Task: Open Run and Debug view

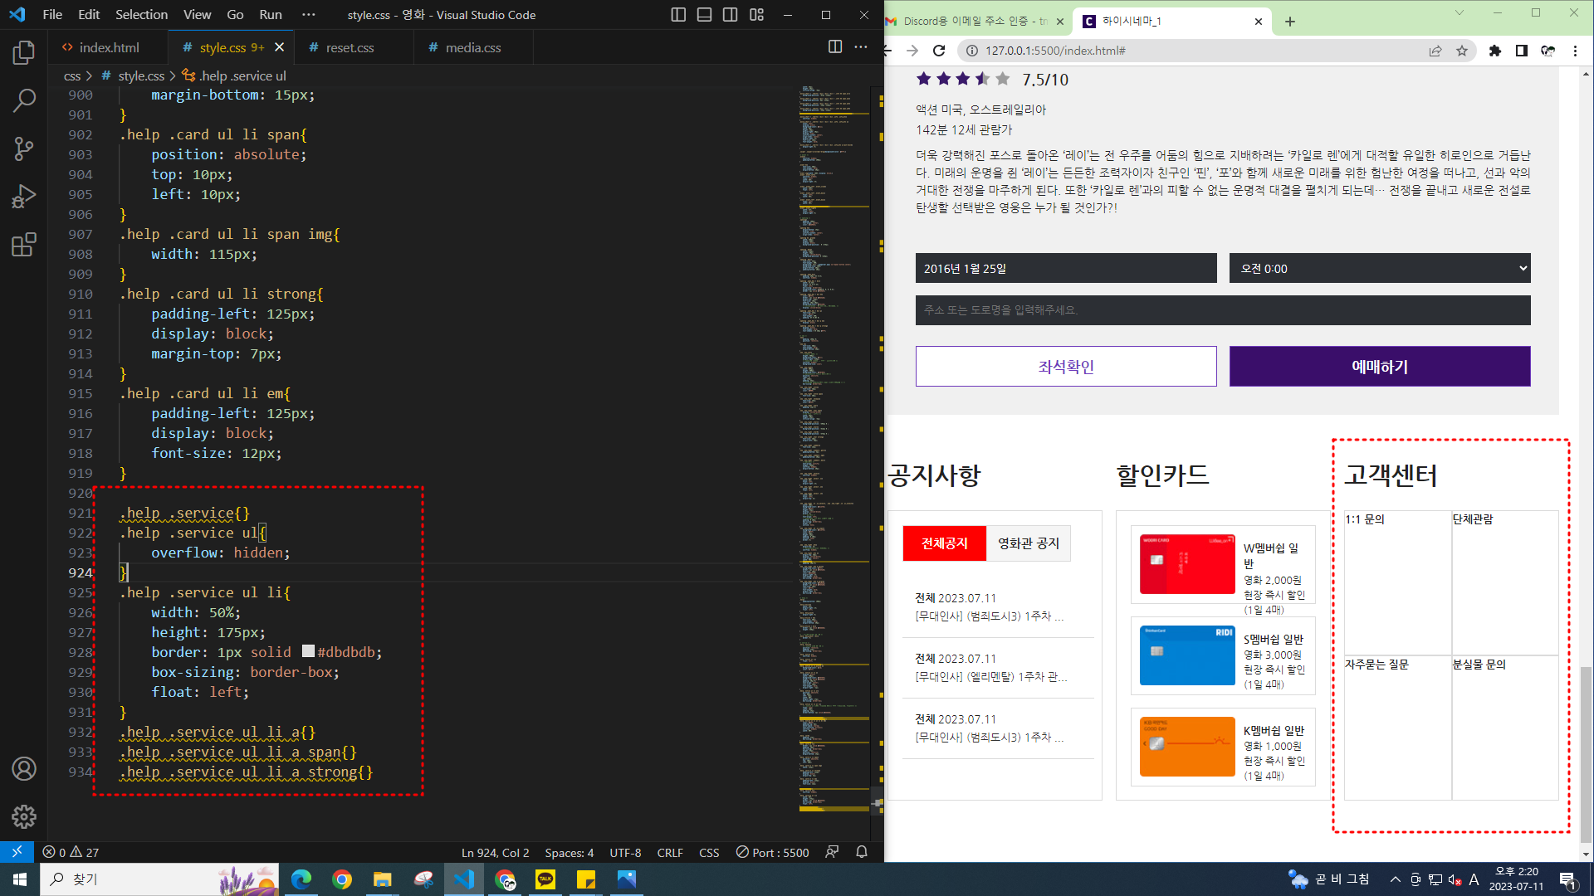Action: (x=24, y=197)
